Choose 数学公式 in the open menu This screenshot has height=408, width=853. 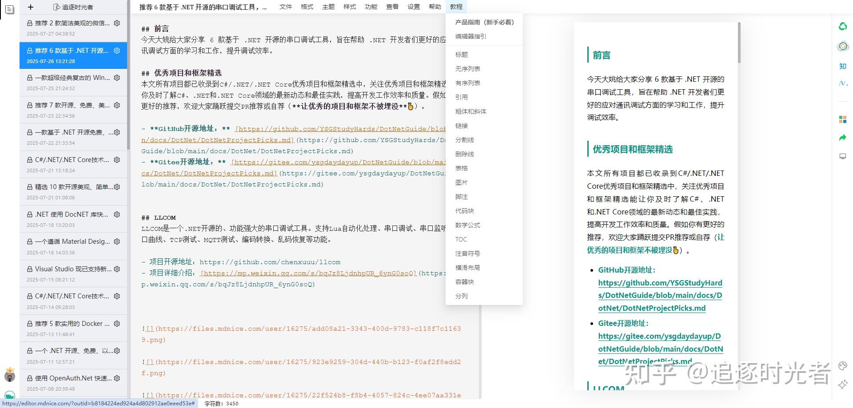click(467, 225)
